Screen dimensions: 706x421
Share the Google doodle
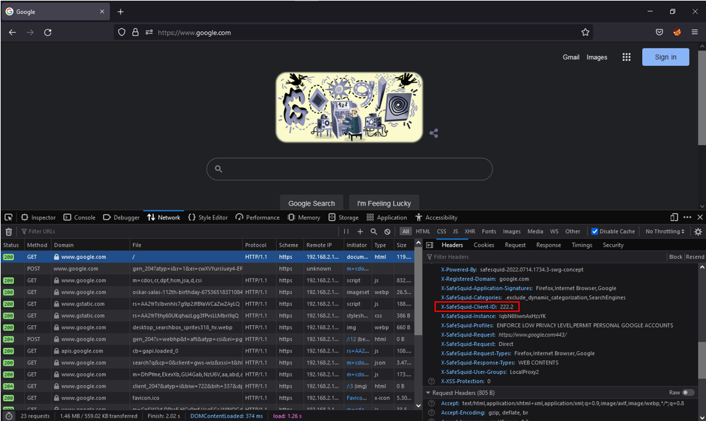[434, 133]
